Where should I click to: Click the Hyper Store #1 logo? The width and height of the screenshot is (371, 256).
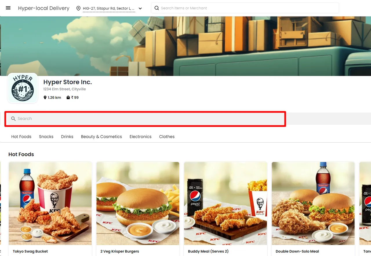23,88
